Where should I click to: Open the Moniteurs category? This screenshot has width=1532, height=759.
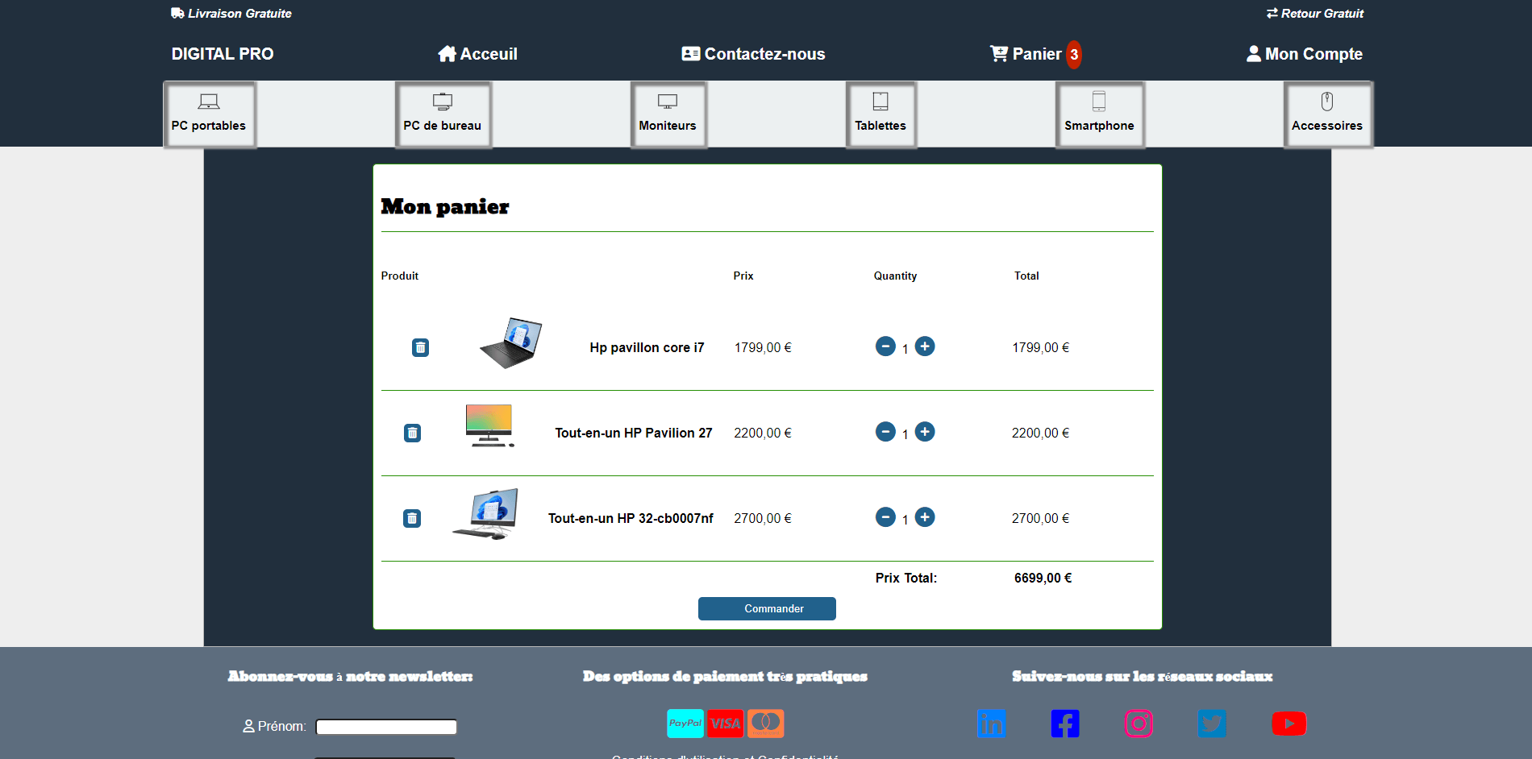pos(668,114)
